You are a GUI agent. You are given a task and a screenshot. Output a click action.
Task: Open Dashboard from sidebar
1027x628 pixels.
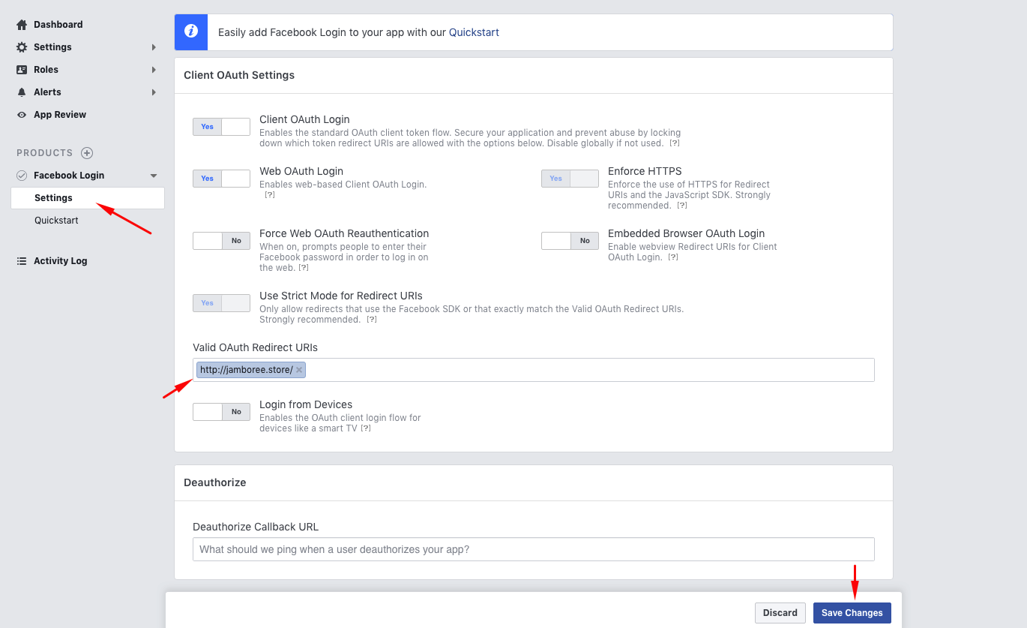pyautogui.click(x=58, y=25)
